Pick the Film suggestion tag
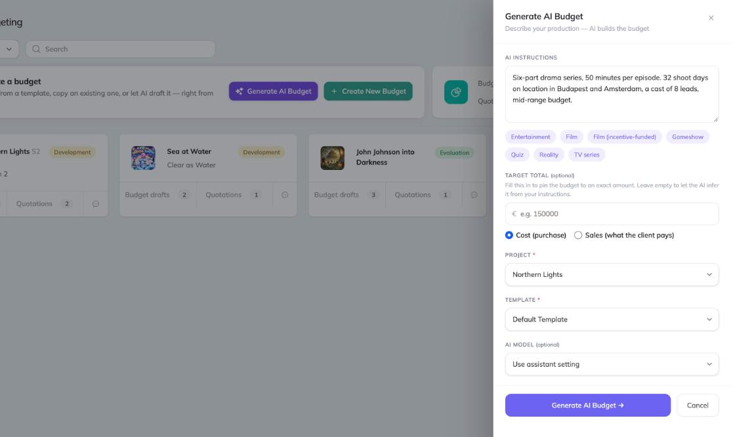The height and width of the screenshot is (437, 735). [x=572, y=137]
